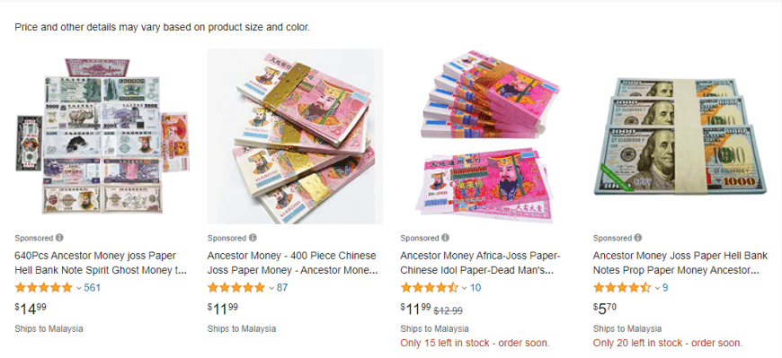This screenshot has width=782, height=358.
Task: Click the 100 dollar prop bills product image
Action: coord(681,136)
